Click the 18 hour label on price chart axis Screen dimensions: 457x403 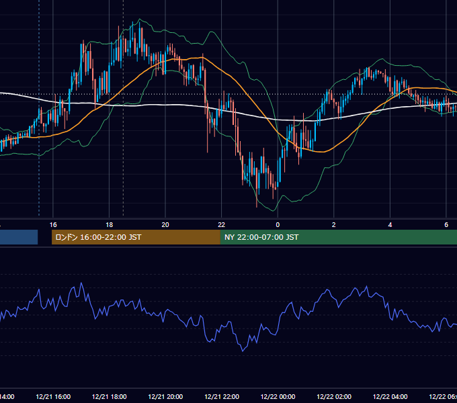click(x=109, y=225)
